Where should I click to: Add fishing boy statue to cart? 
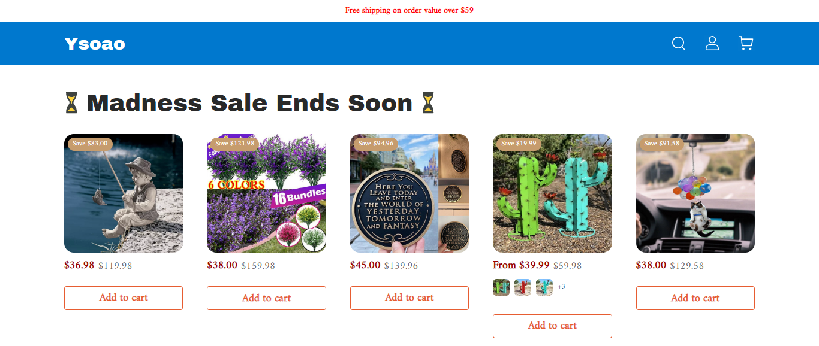(124, 298)
